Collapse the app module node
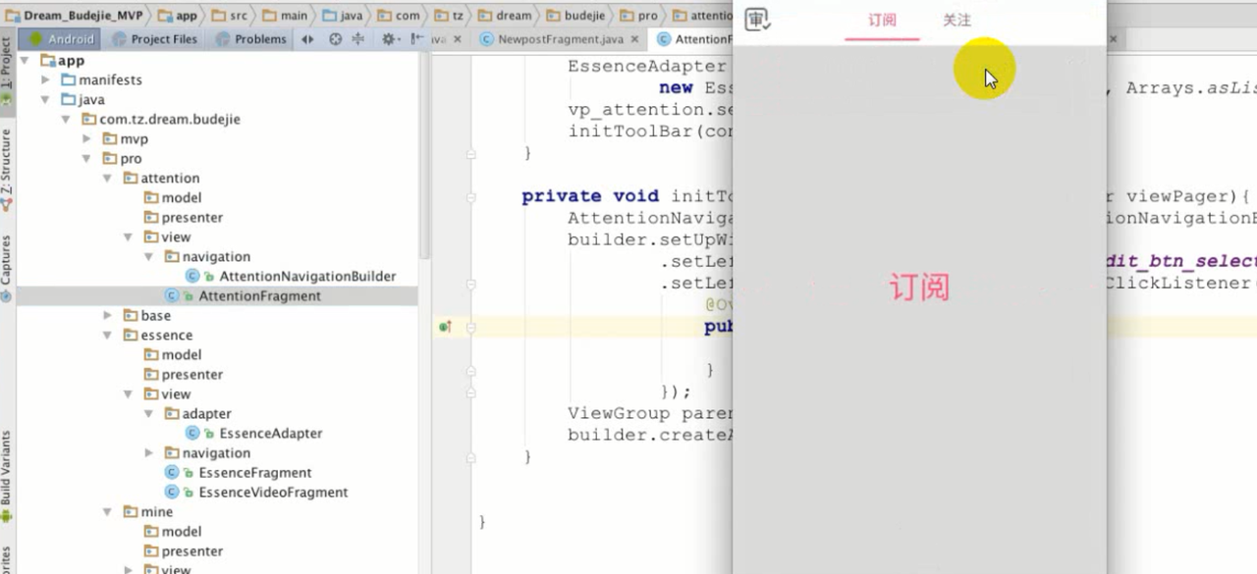The width and height of the screenshot is (1257, 574). pos(26,60)
